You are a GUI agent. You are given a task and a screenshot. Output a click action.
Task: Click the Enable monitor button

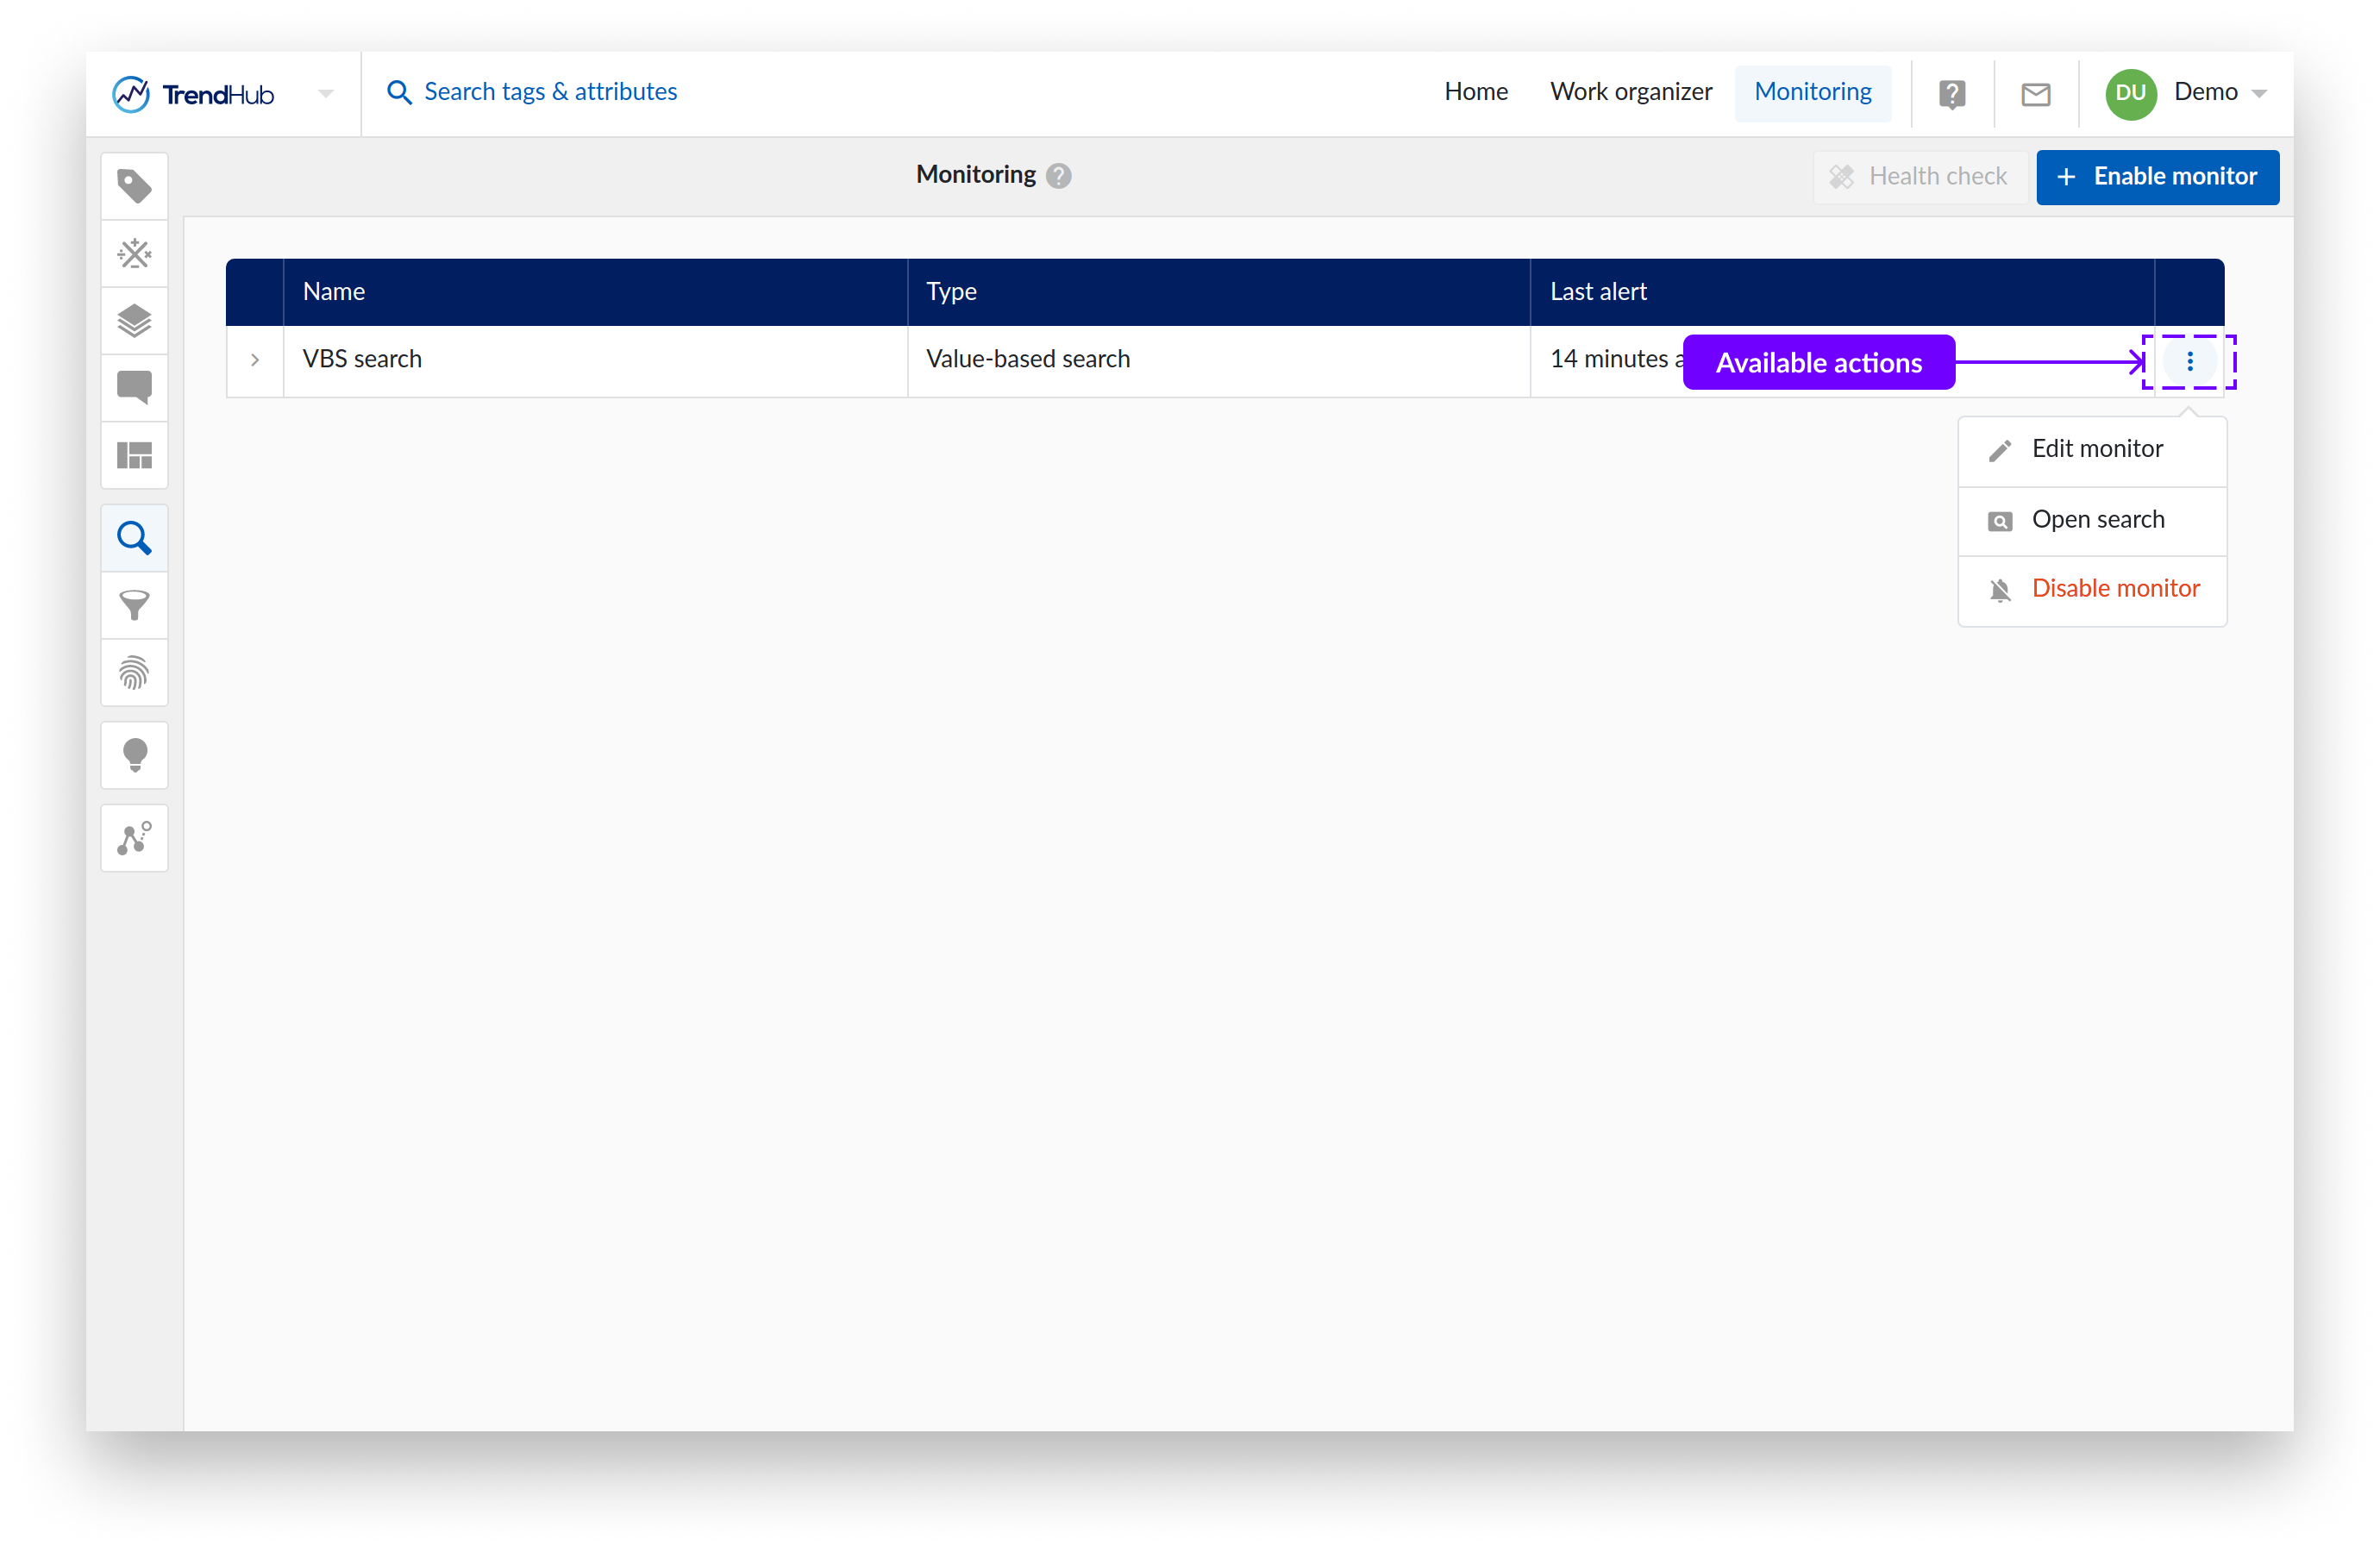tap(2157, 177)
